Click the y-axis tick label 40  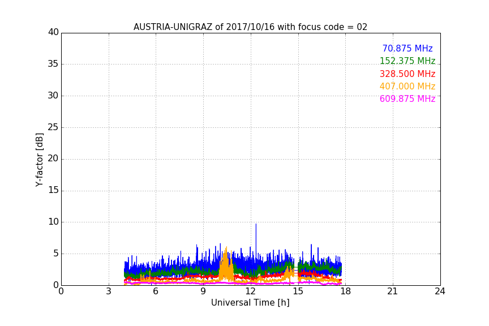(x=53, y=32)
